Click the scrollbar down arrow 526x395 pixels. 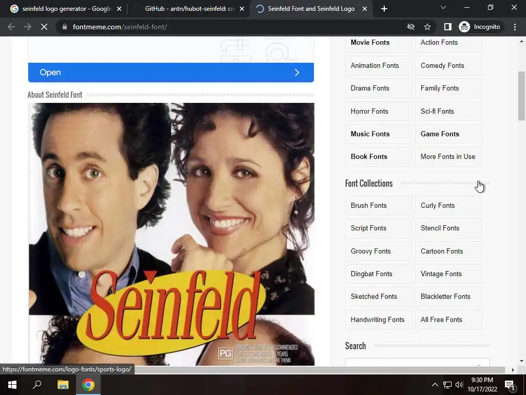(521, 362)
